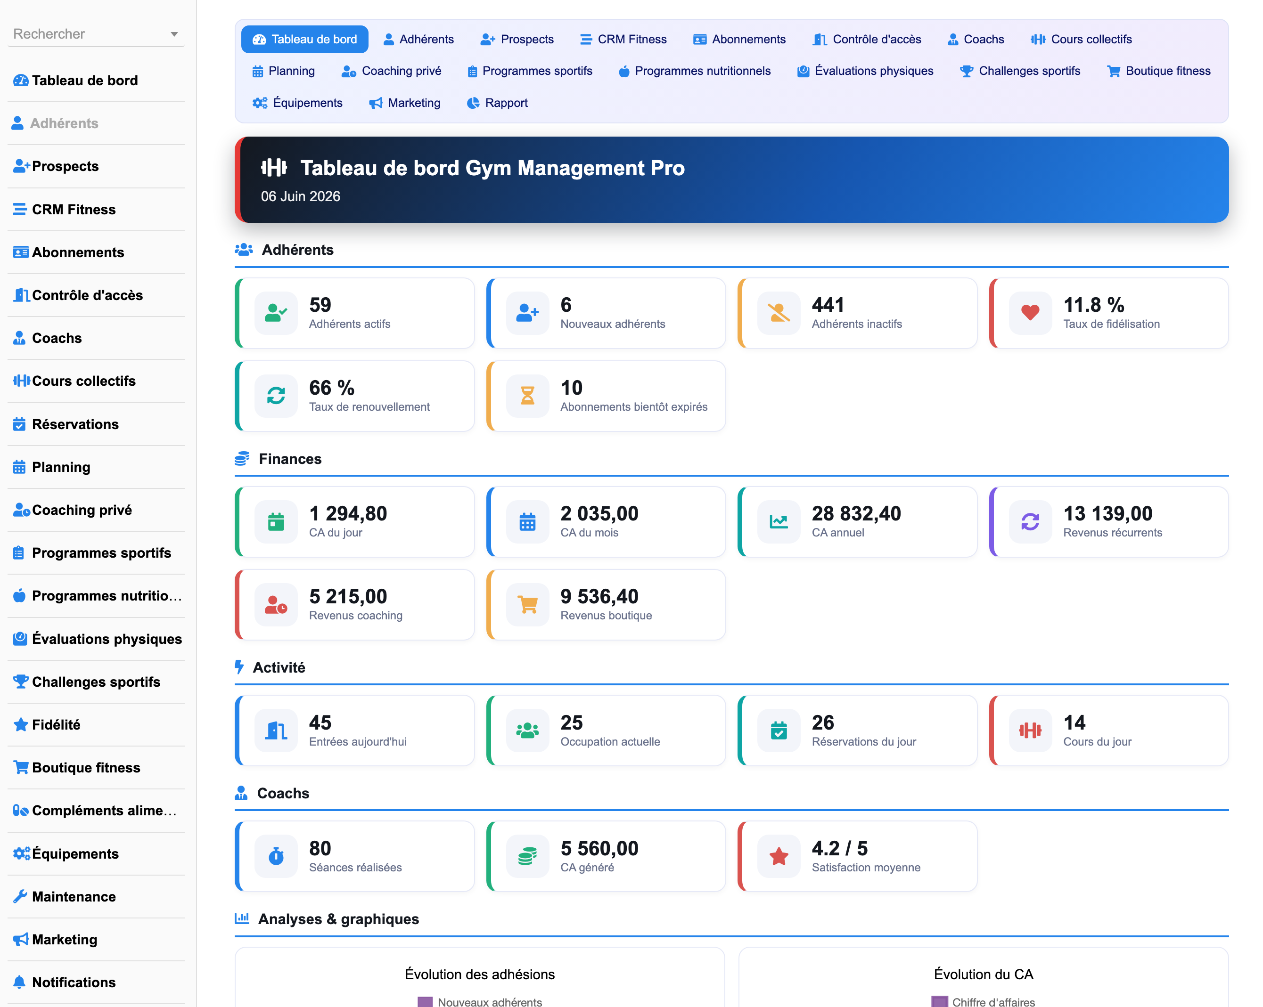Select the Rapport tab
Viewport: 1263px width, 1007px height.
click(x=497, y=103)
